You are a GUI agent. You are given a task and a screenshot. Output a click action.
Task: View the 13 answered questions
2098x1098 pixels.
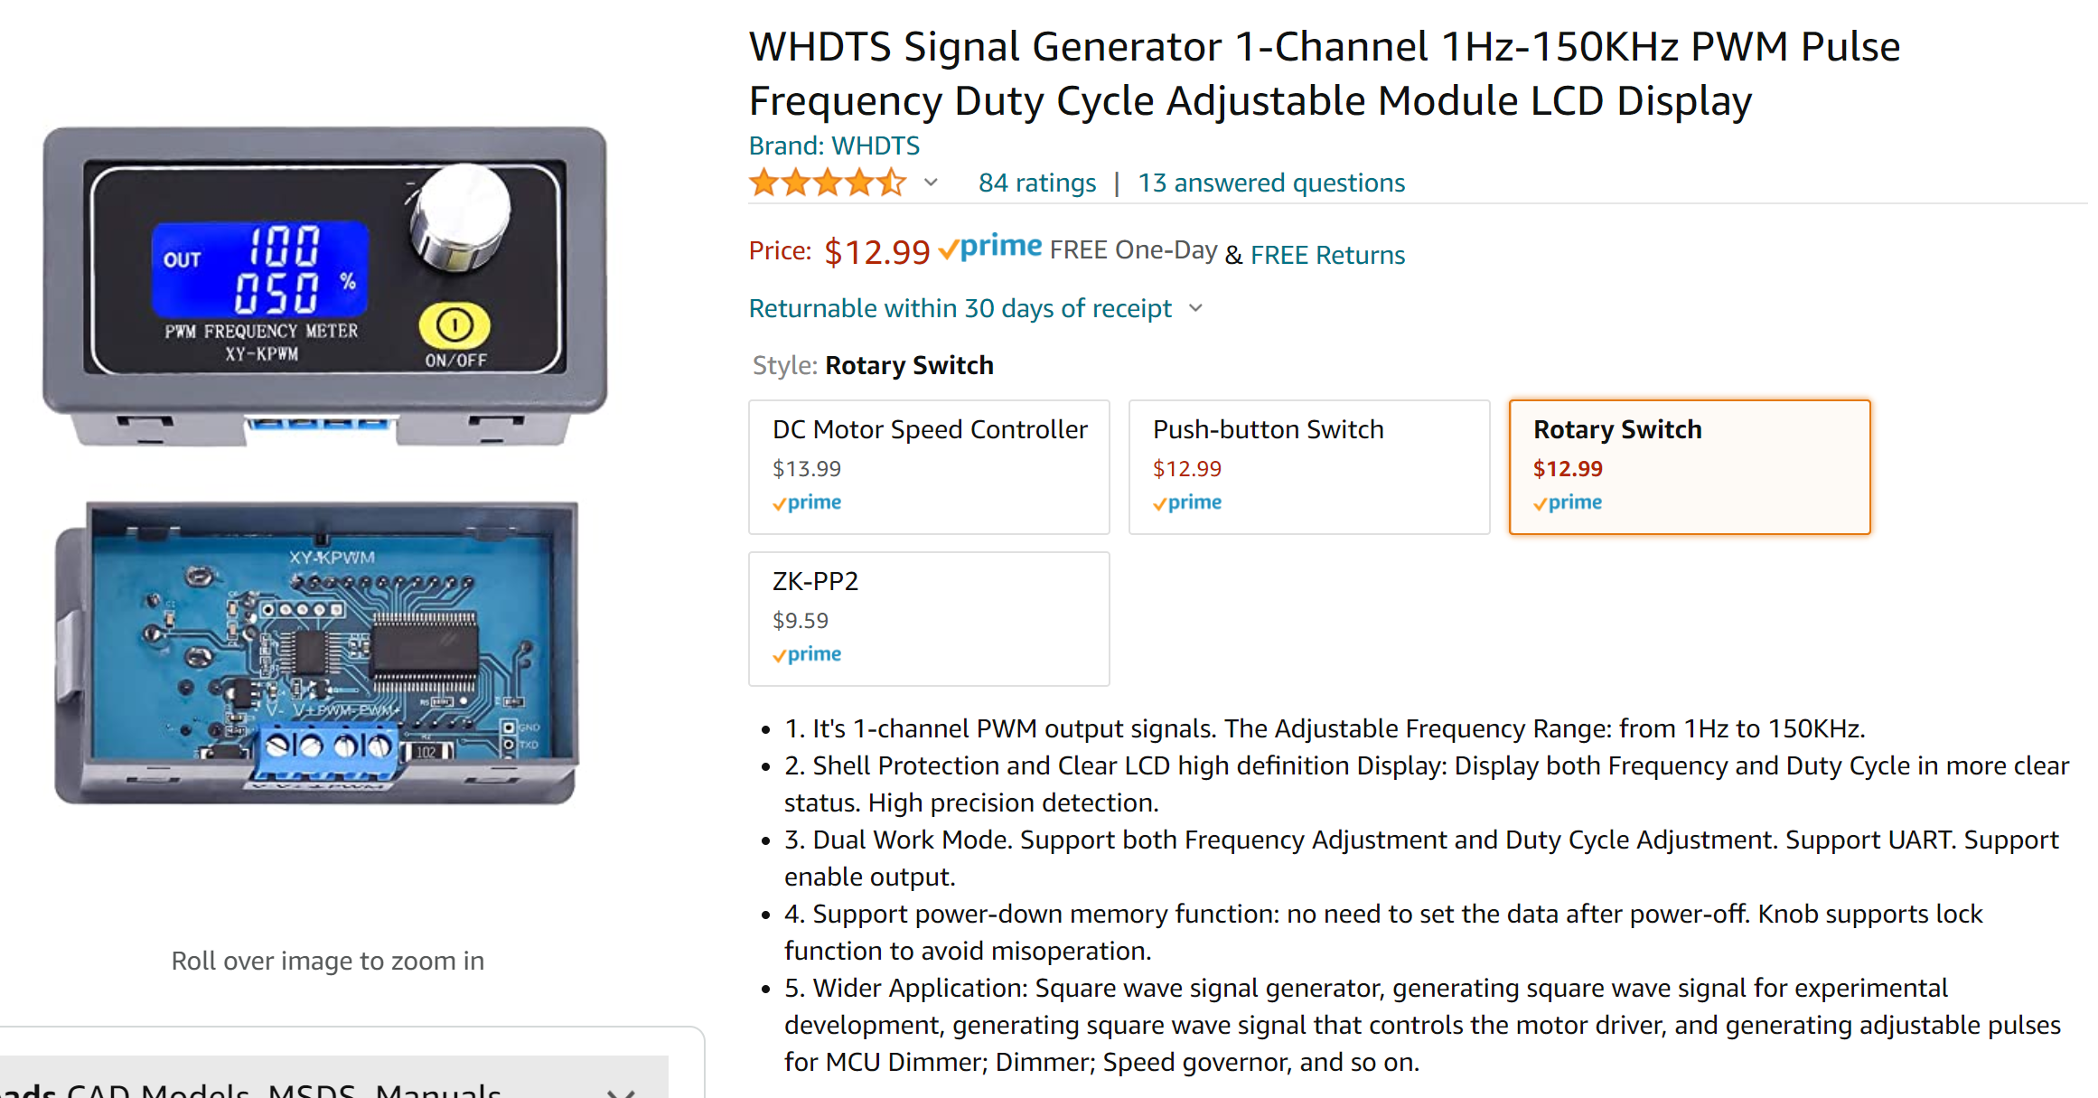[x=1270, y=183]
